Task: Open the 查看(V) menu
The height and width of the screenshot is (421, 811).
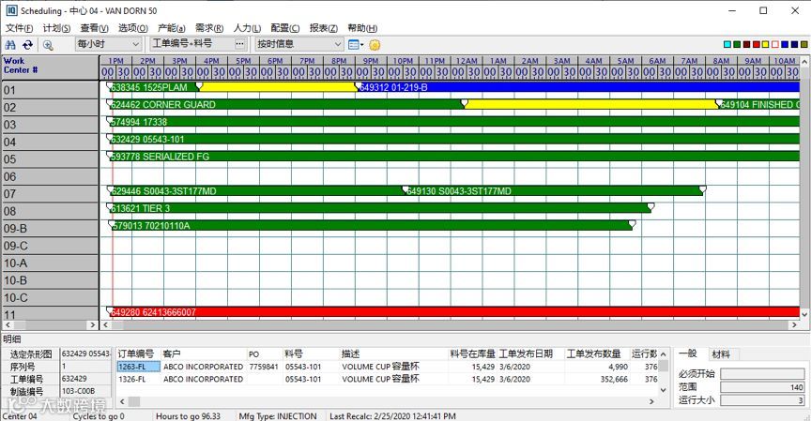Action: (94, 28)
